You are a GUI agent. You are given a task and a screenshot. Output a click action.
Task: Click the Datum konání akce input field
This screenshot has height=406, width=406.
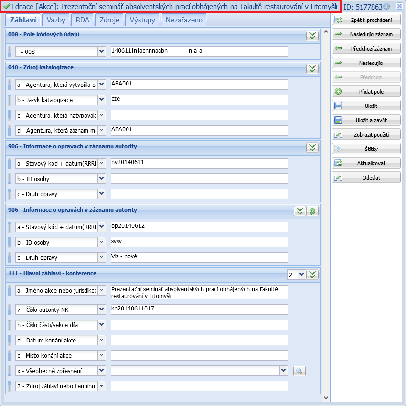click(x=199, y=340)
